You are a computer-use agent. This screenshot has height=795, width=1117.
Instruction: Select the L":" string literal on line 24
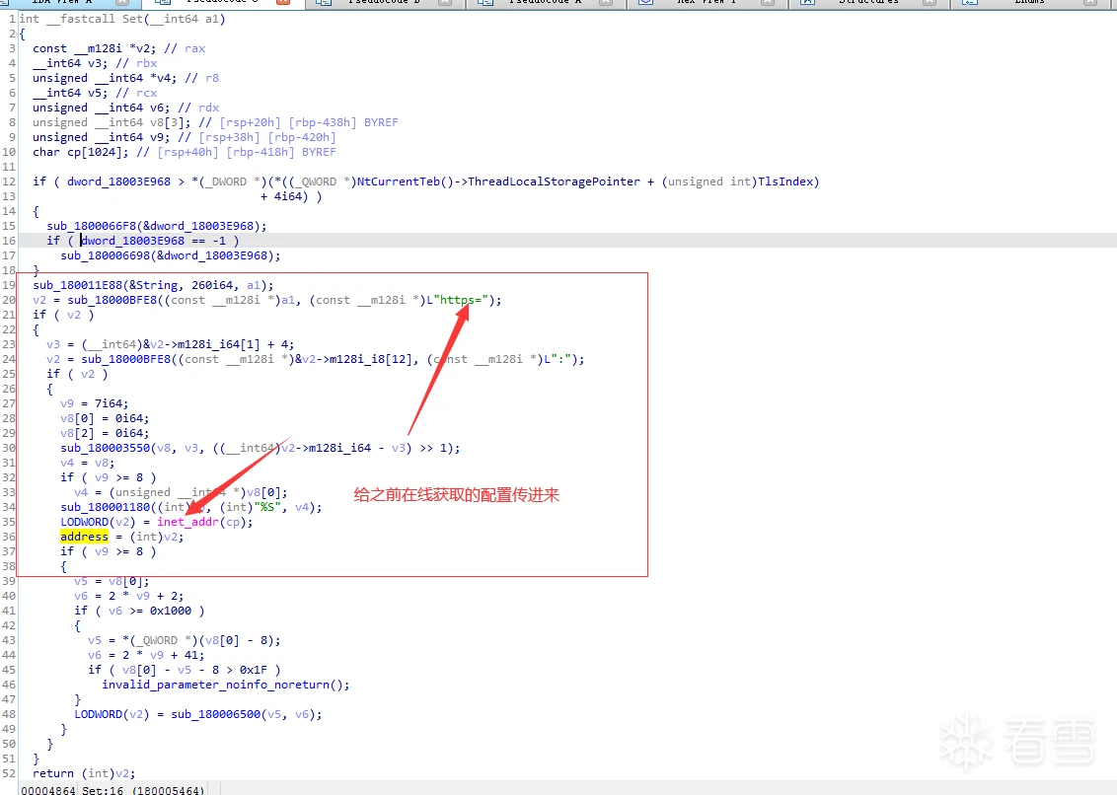[558, 359]
